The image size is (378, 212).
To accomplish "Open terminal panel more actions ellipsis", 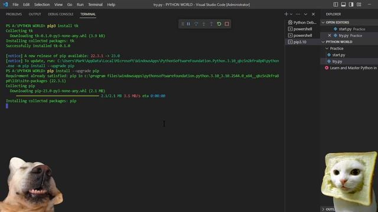I will (x=298, y=14).
